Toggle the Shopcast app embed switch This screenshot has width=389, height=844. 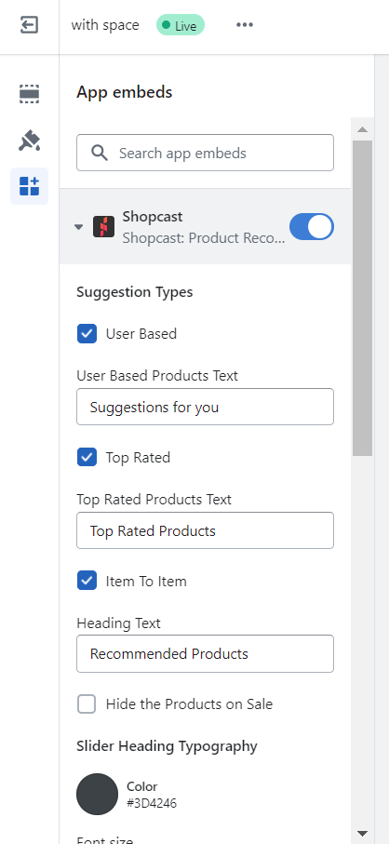(x=312, y=227)
